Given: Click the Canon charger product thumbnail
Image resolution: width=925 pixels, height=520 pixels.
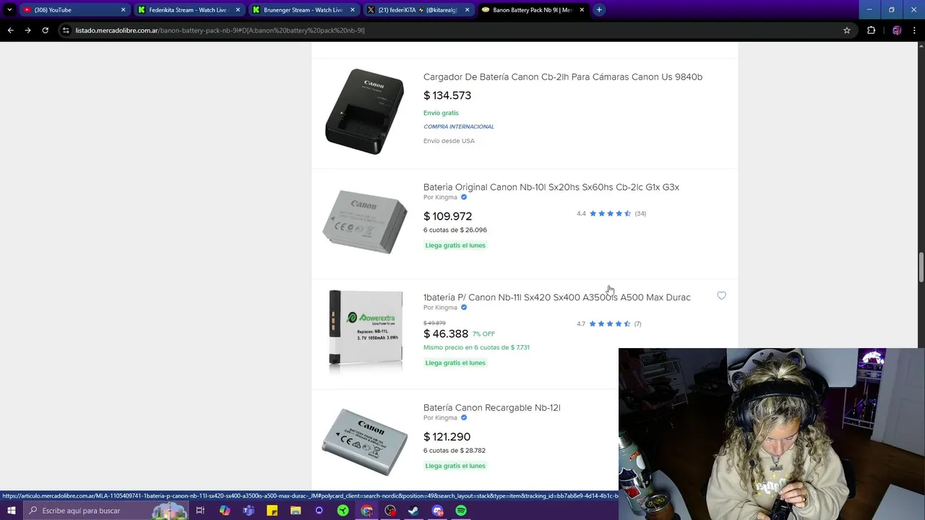Looking at the screenshot, I should 365,111.
